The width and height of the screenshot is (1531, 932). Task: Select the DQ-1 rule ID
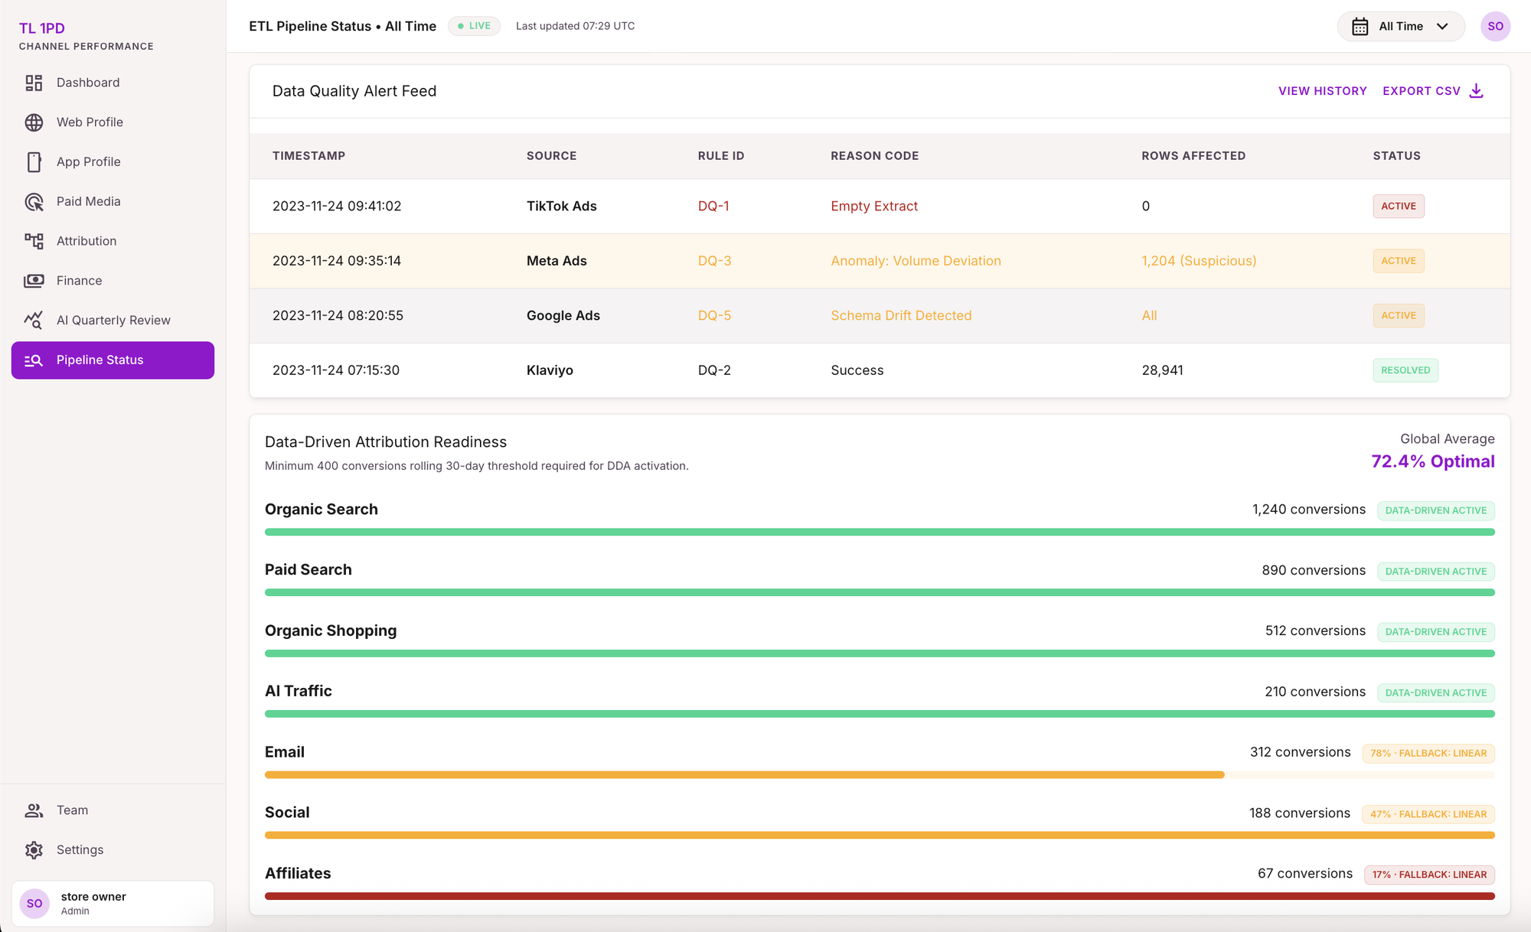[x=713, y=207]
